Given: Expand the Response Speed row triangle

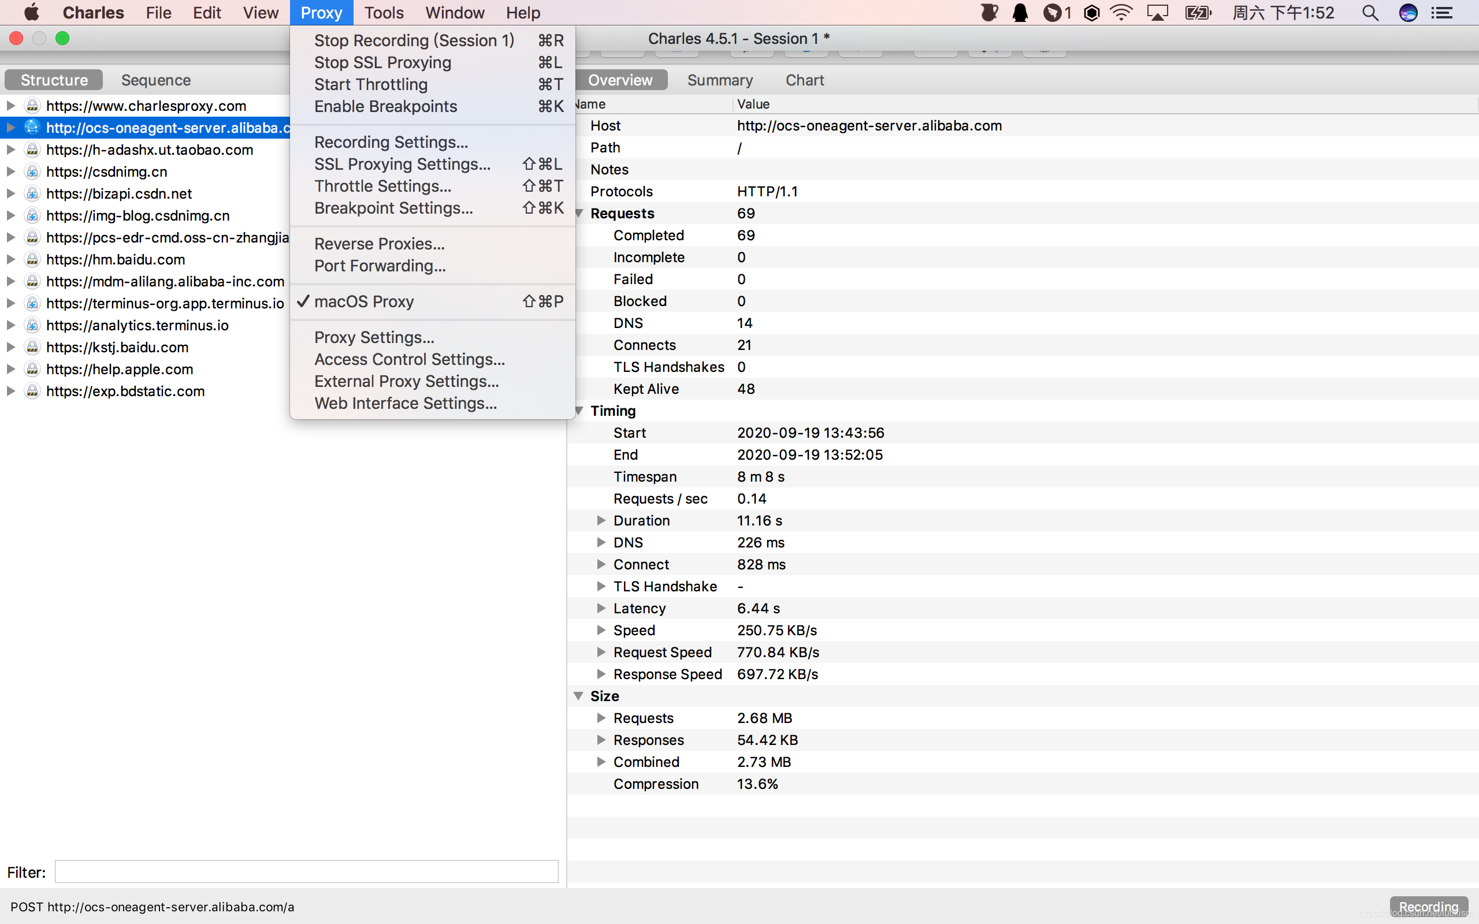Looking at the screenshot, I should pyautogui.click(x=601, y=674).
